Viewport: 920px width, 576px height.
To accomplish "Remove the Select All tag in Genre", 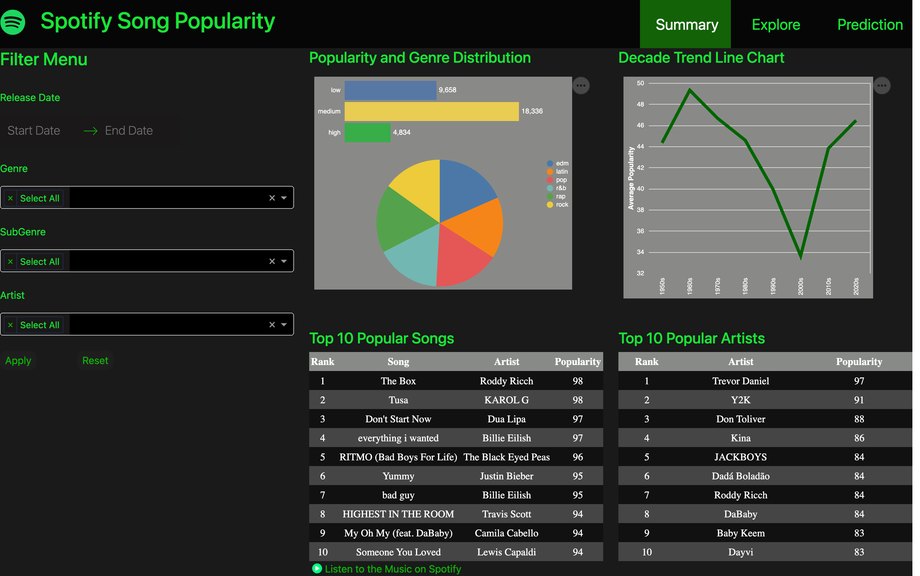I will click(x=11, y=198).
